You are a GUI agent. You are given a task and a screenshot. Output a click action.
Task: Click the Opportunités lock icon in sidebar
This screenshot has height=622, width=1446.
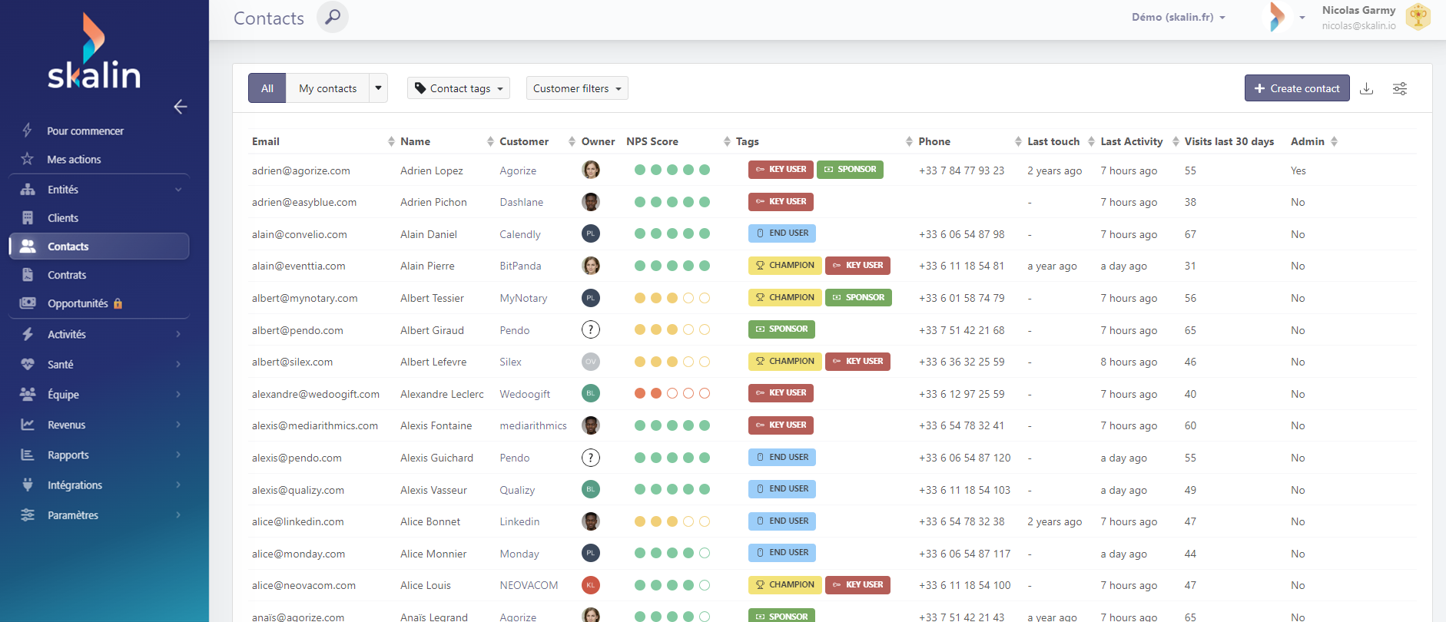point(118,303)
